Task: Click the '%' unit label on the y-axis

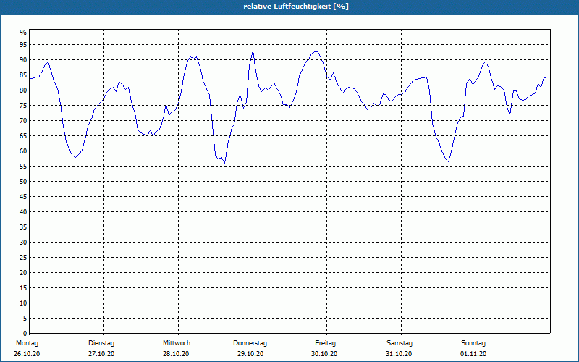Action: click(x=24, y=33)
